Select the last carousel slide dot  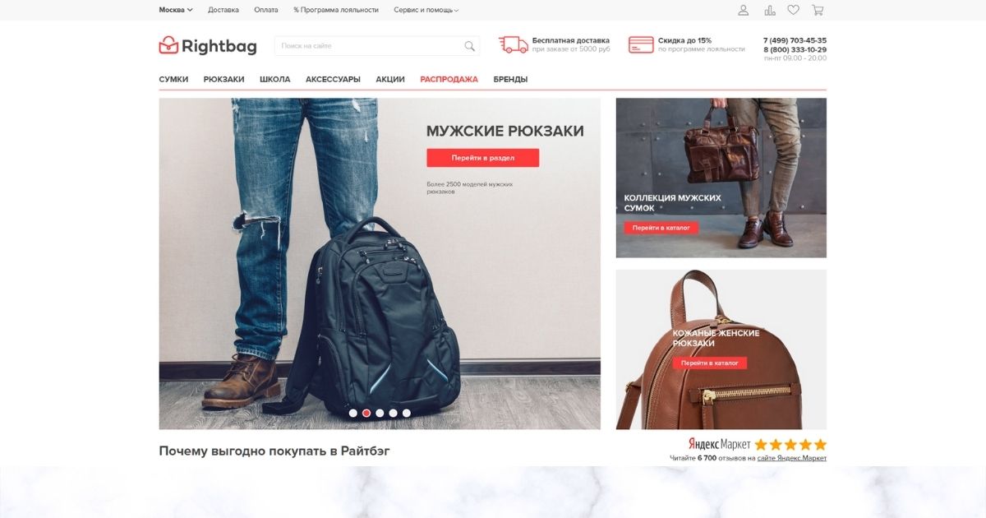pyautogui.click(x=407, y=413)
